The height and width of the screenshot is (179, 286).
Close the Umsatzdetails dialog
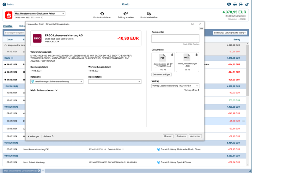[x=200, y=24]
